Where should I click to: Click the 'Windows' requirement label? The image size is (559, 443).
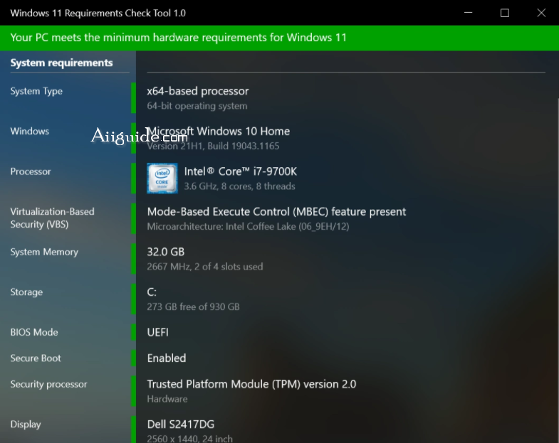tap(30, 131)
